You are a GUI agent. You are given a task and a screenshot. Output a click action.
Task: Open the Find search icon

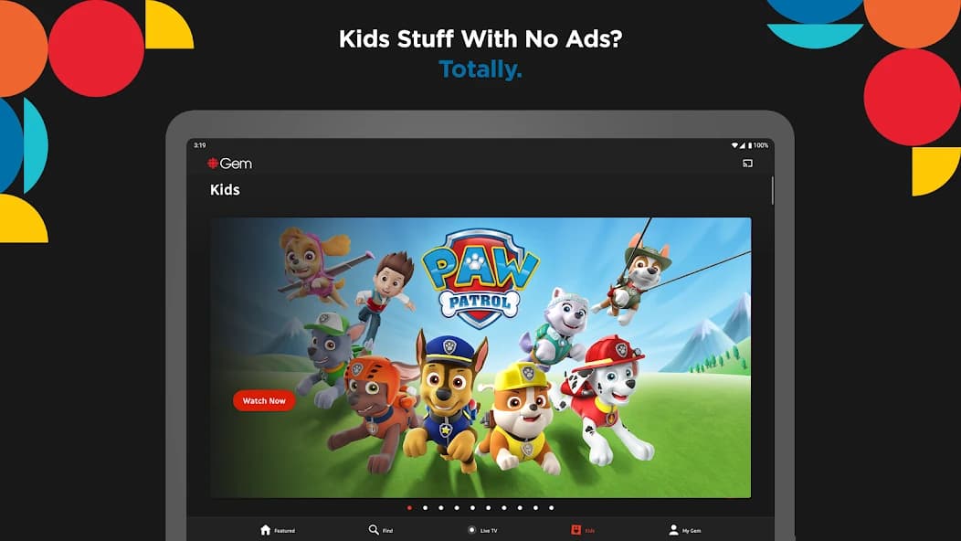(374, 529)
